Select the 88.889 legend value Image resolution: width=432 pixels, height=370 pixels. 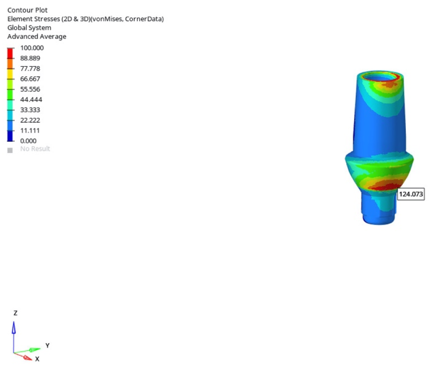click(x=30, y=58)
